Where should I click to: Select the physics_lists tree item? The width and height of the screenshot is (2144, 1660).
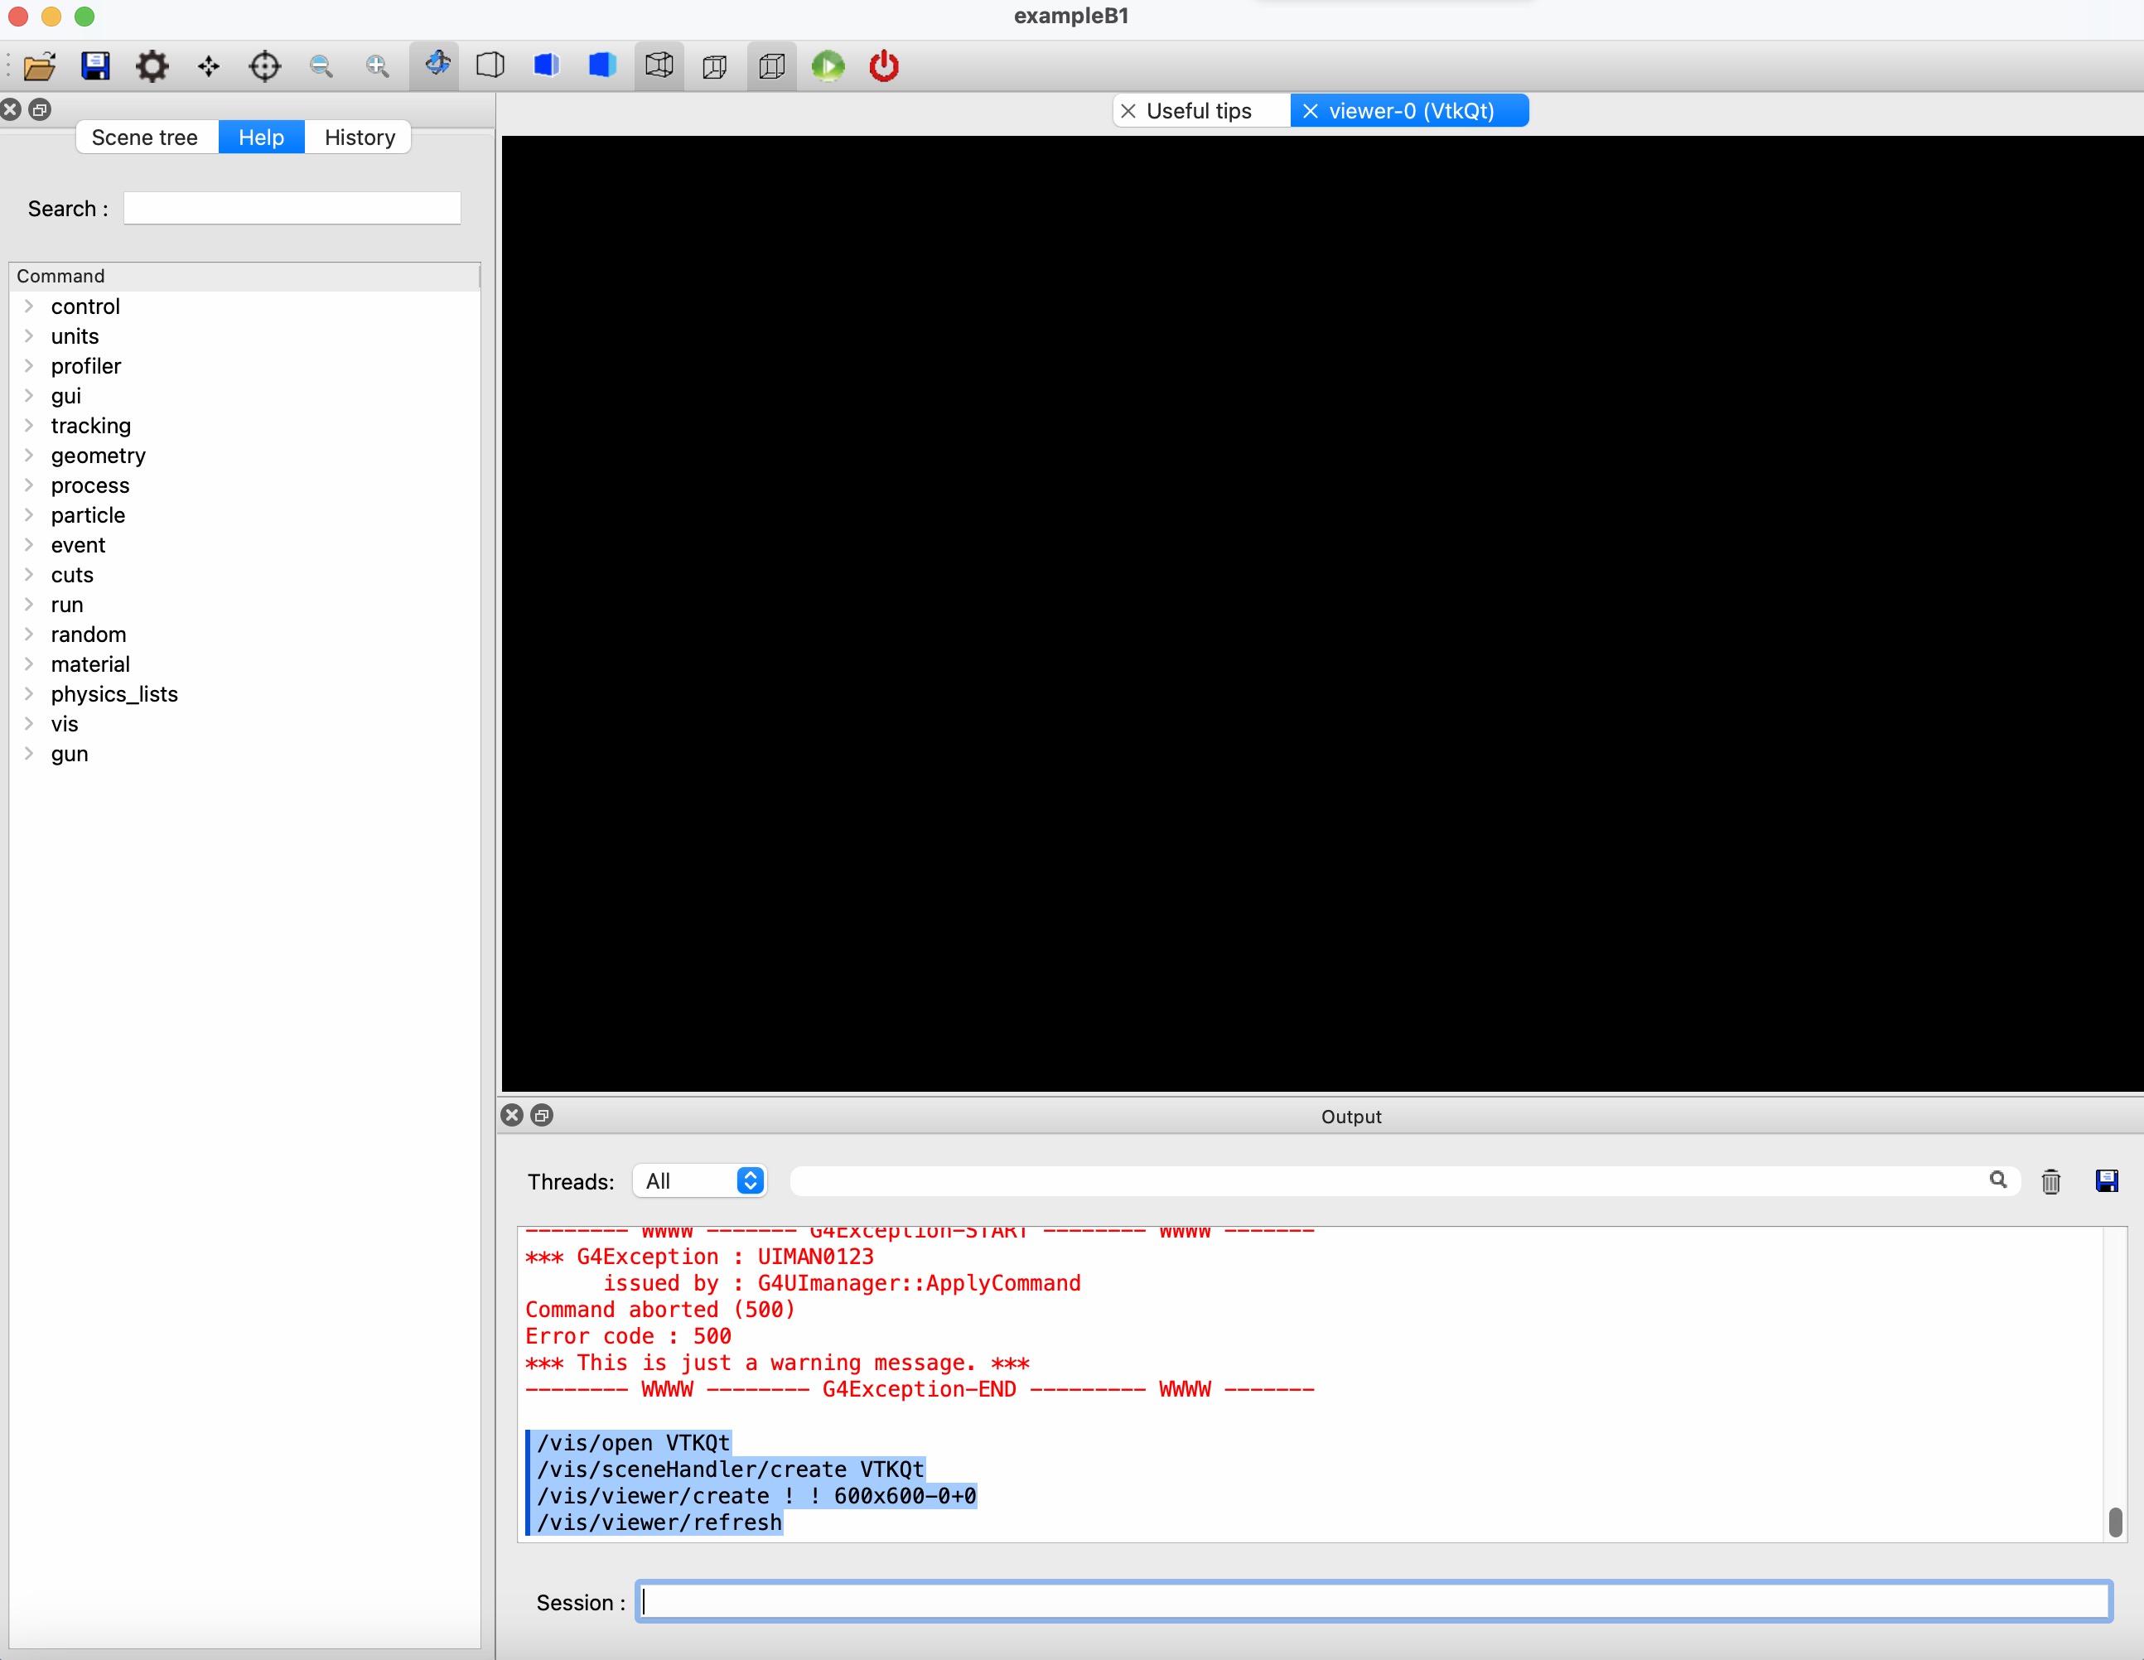[x=113, y=694]
